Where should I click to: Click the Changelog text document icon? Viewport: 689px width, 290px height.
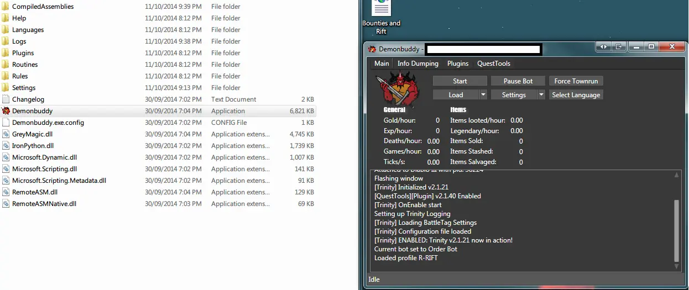click(x=6, y=99)
